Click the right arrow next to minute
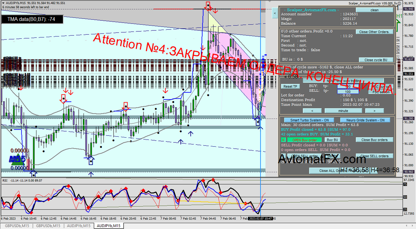This screenshot has height=229, width=416. (x=374, y=110)
